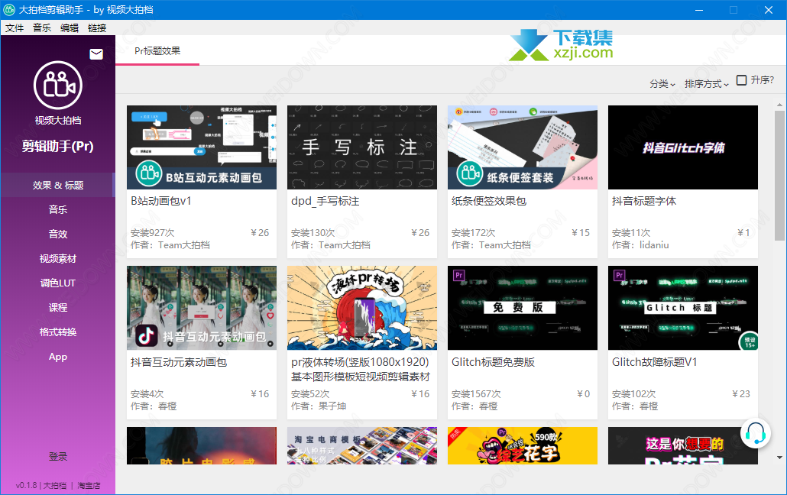This screenshot has width=787, height=495.
Task: Click the 抖音互动元素动画包 title text
Action: click(179, 362)
